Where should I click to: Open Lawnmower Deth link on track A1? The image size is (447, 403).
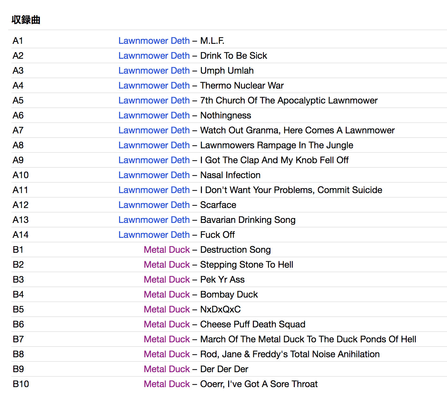[154, 41]
